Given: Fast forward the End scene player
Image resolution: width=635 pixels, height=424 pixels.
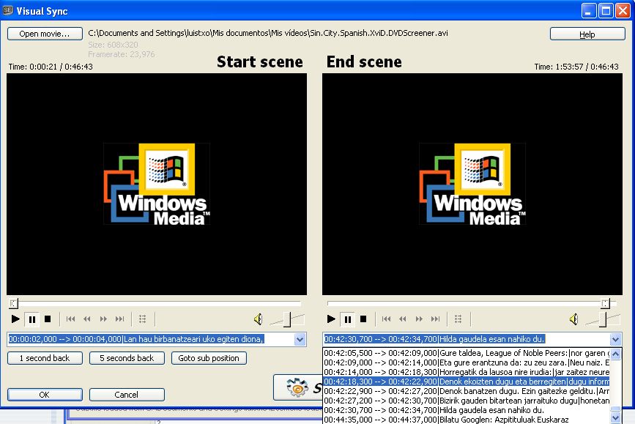Looking at the screenshot, I should tap(419, 319).
